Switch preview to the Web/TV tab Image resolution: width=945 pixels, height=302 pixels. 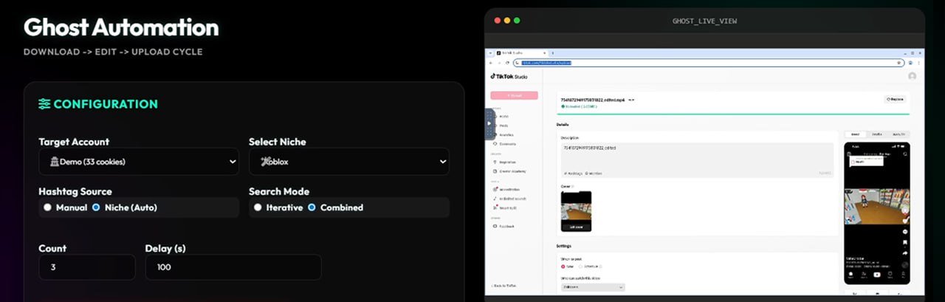[x=899, y=134]
